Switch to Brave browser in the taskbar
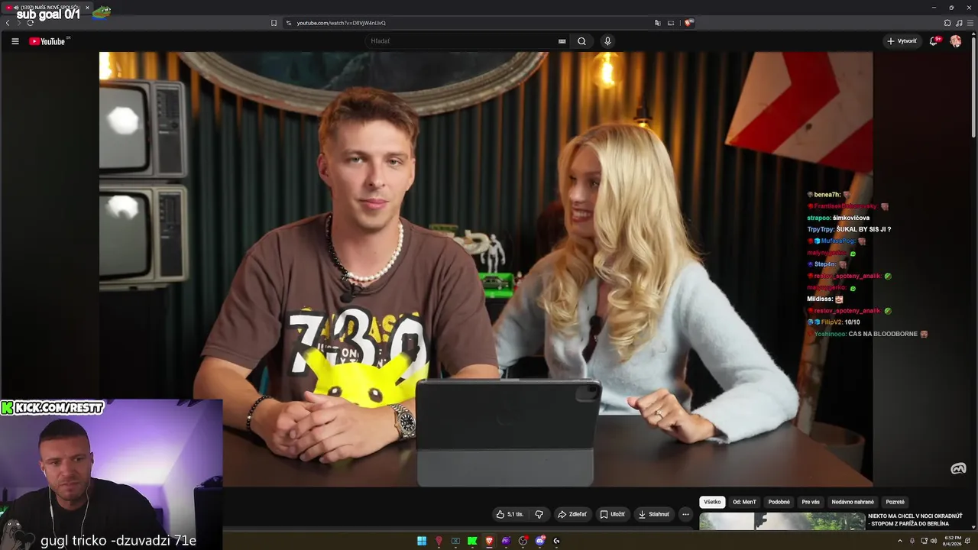This screenshot has height=550, width=978. (x=489, y=541)
